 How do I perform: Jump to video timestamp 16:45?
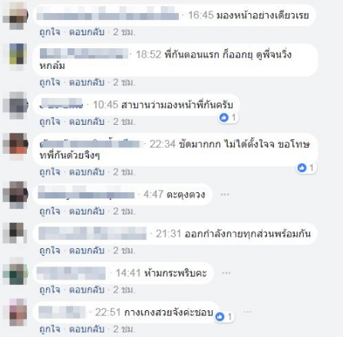click(x=200, y=15)
